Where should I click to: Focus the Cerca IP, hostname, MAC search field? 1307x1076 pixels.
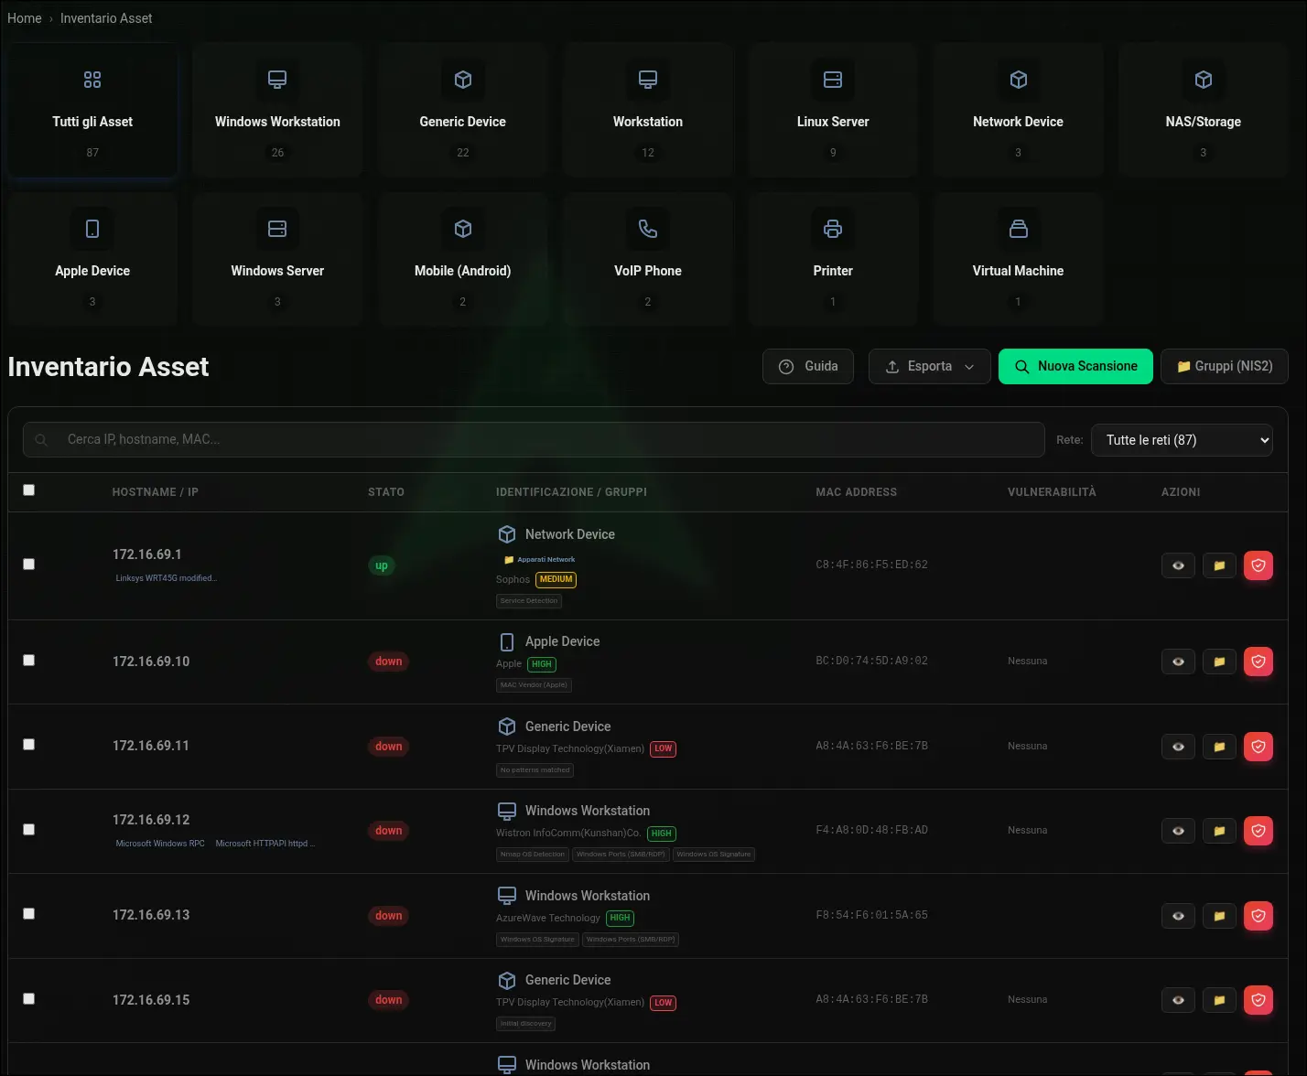pos(534,440)
